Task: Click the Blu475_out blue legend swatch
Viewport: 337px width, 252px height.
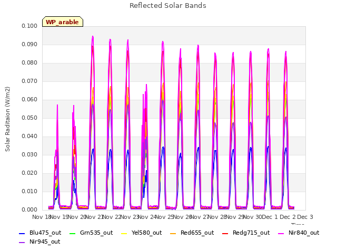Action: click(22, 233)
